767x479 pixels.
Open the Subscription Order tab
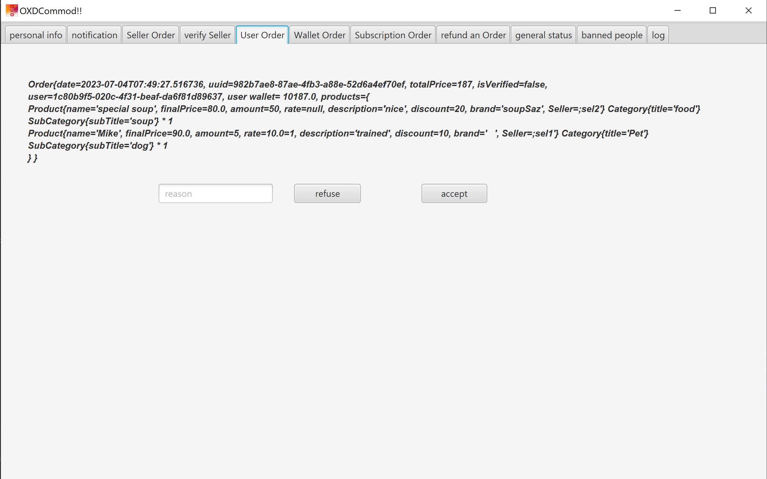393,35
